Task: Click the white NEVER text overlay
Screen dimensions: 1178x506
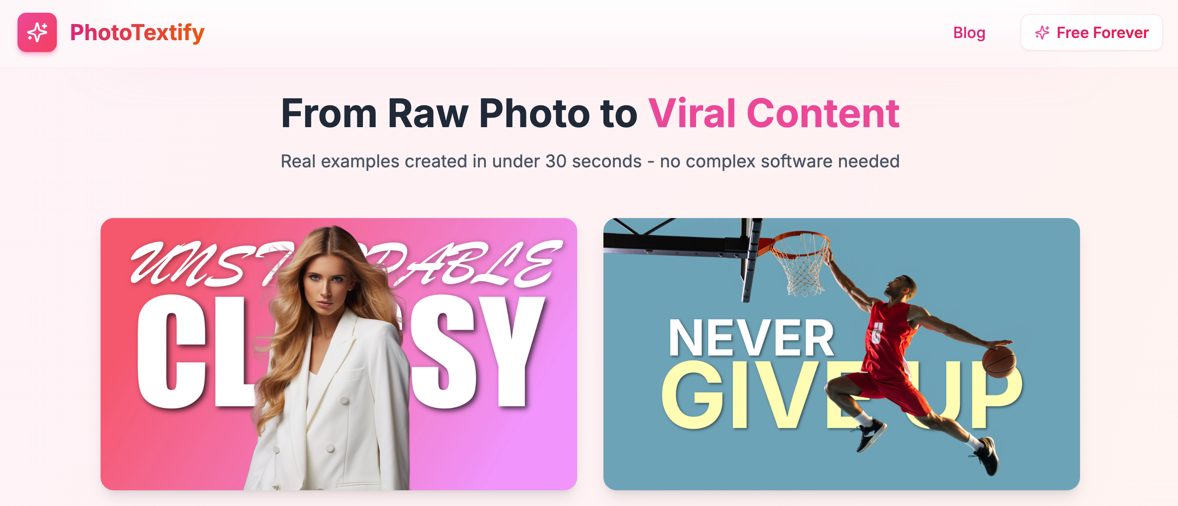Action: point(751,338)
